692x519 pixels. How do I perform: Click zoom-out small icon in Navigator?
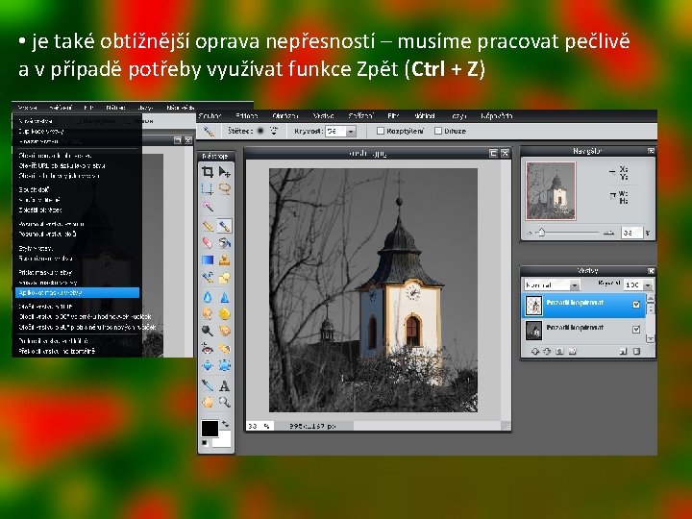click(530, 233)
